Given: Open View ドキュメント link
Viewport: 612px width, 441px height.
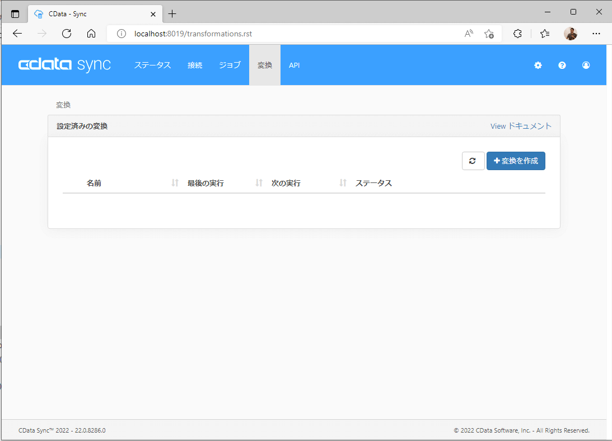Looking at the screenshot, I should pyautogui.click(x=521, y=126).
